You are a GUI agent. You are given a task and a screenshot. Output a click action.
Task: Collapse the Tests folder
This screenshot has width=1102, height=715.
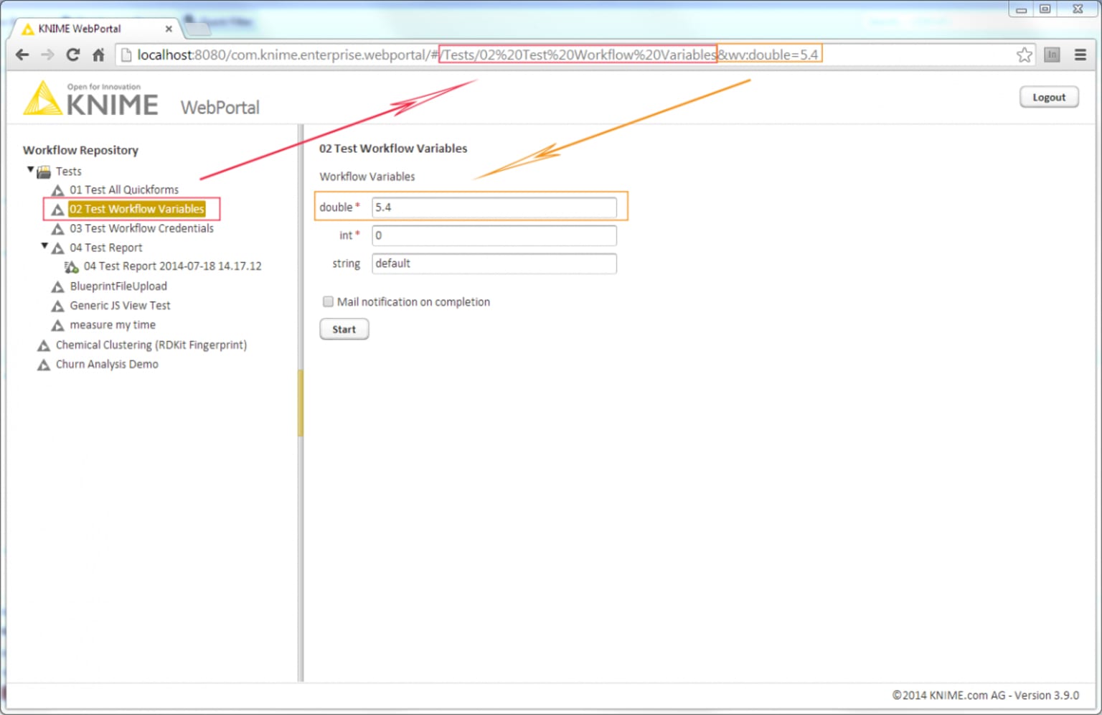pyautogui.click(x=30, y=170)
